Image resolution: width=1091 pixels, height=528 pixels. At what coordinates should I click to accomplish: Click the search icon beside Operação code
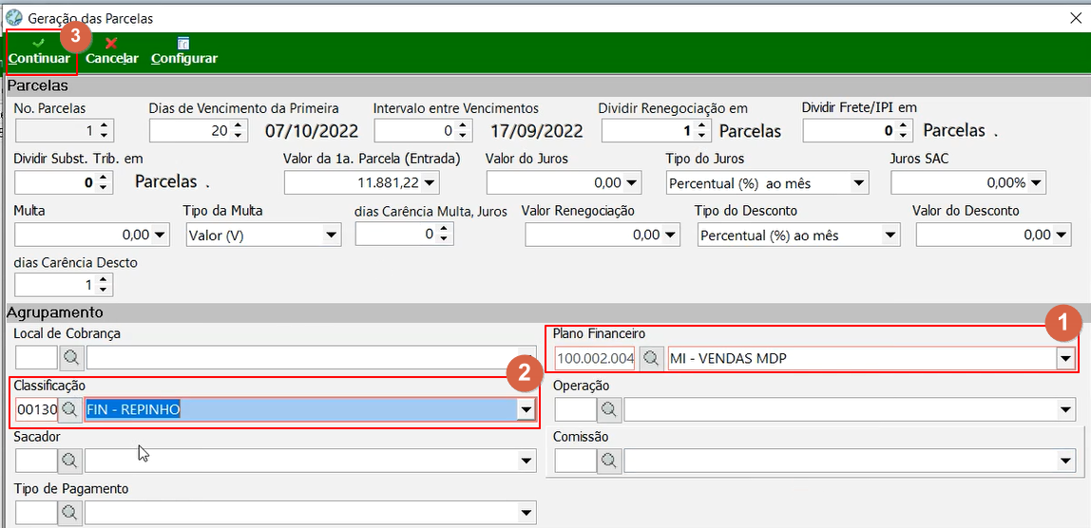coord(609,409)
